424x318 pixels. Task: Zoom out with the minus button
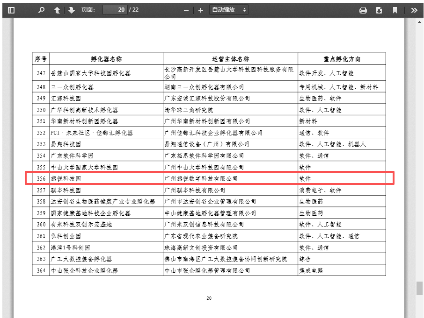point(186,10)
